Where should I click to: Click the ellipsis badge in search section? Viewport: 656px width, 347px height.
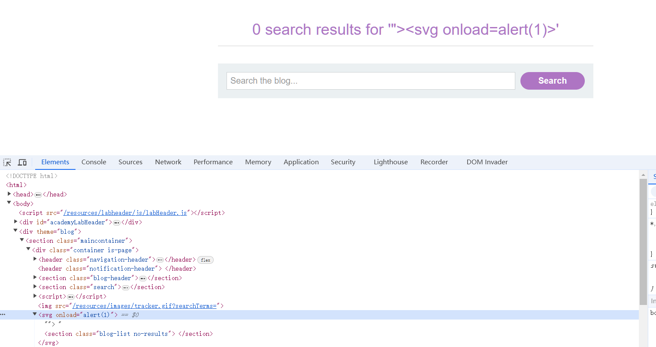click(126, 287)
